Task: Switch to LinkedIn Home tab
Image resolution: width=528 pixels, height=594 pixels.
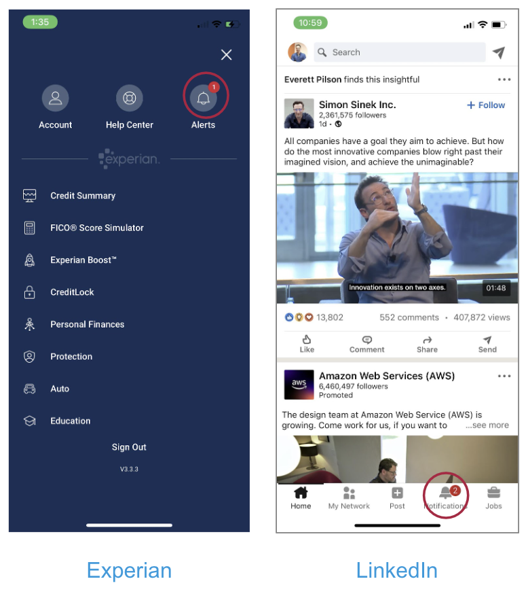Action: pyautogui.click(x=301, y=497)
